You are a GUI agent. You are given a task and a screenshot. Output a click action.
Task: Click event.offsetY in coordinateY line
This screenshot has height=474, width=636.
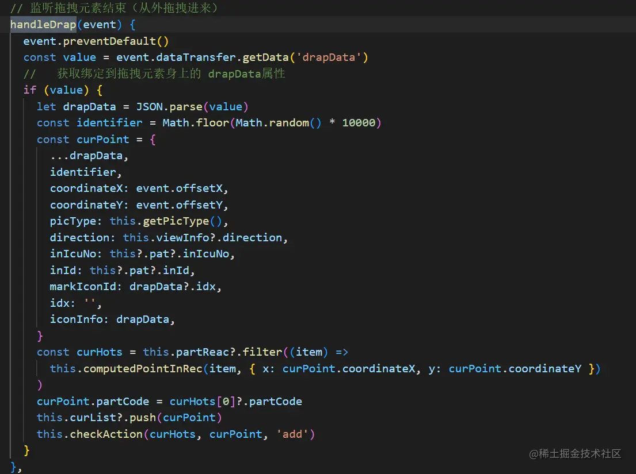click(x=179, y=205)
